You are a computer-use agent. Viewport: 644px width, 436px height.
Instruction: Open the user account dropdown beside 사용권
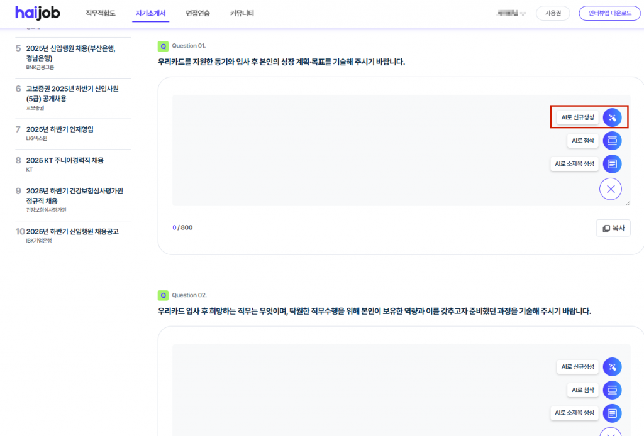(511, 13)
